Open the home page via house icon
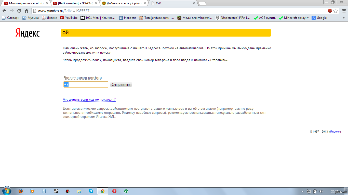This screenshot has height=195, width=348. [x=26, y=11]
